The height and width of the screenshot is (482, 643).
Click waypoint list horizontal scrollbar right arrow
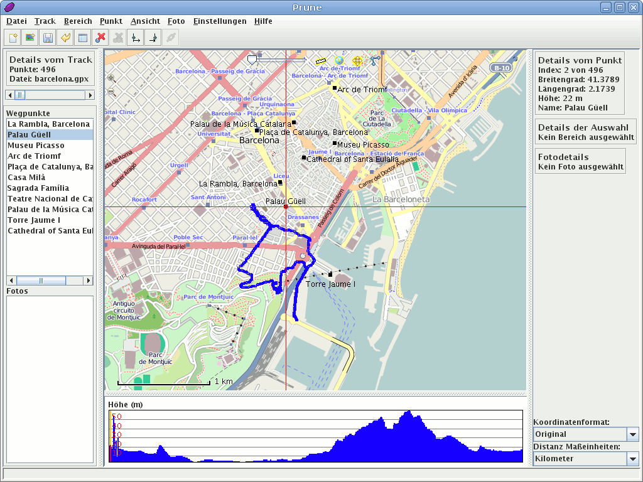[x=88, y=281]
